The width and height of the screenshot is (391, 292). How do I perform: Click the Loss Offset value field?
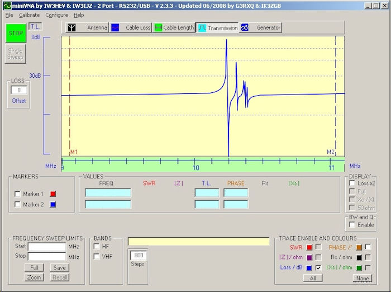pos(19,90)
